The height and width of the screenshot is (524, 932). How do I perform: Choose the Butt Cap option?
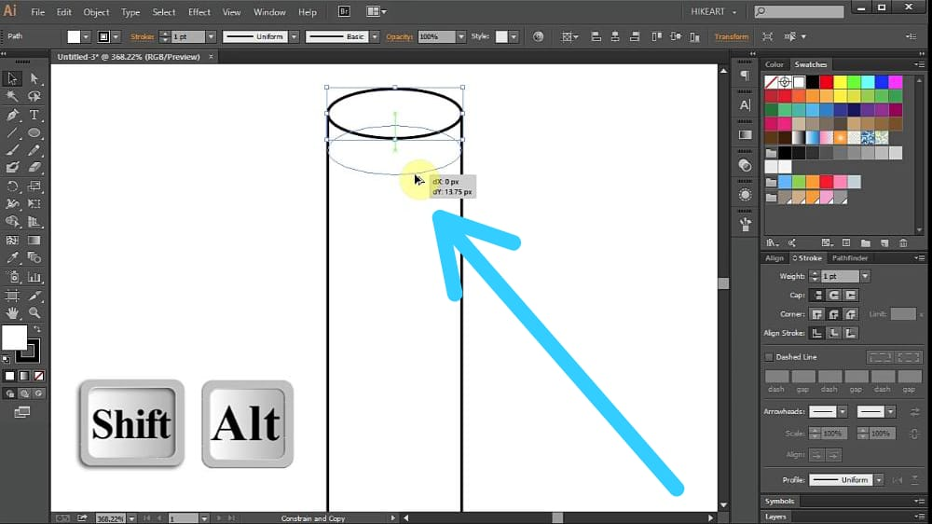(x=817, y=295)
